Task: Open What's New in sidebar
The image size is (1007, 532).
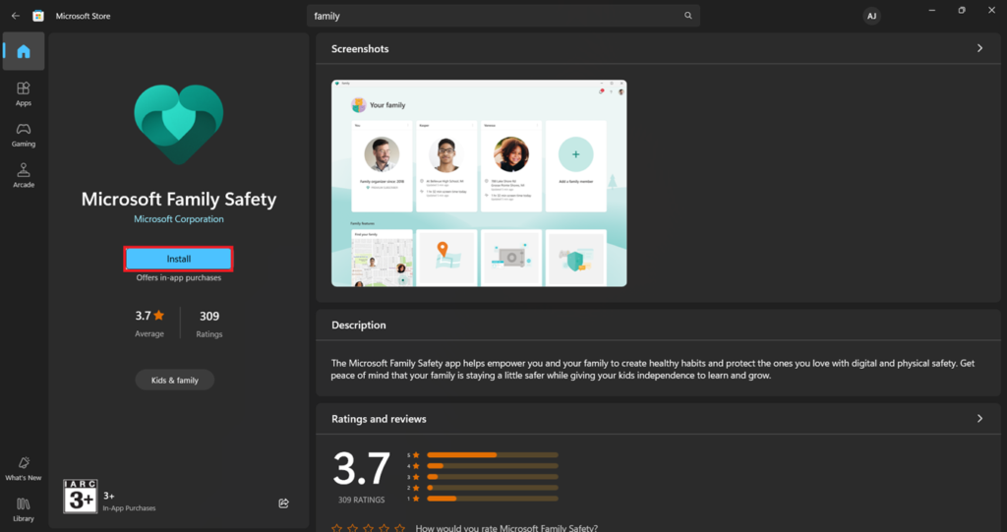Action: point(24,469)
